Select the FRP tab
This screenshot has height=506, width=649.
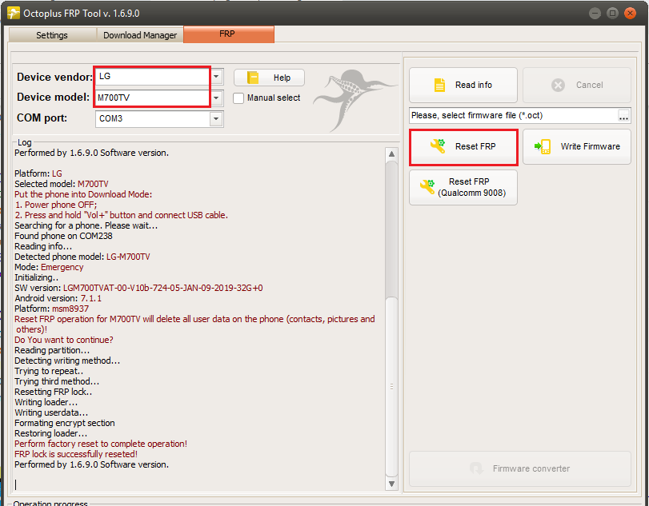point(229,34)
